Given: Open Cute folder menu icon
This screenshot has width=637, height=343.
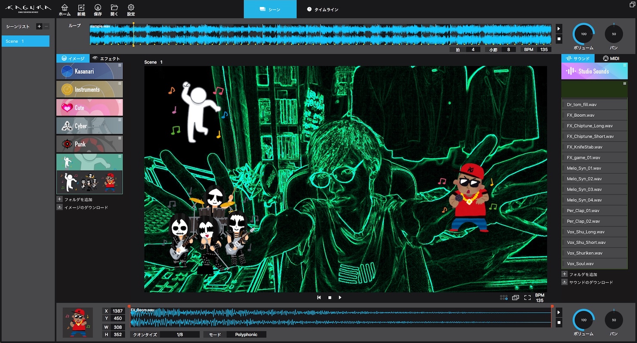Looking at the screenshot, I should (x=120, y=102).
